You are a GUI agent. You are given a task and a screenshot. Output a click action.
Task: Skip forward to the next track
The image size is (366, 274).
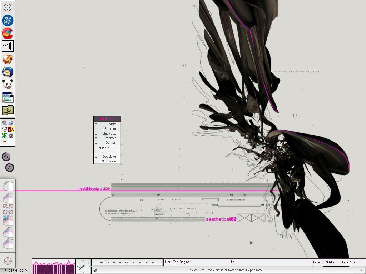(x=127, y=262)
